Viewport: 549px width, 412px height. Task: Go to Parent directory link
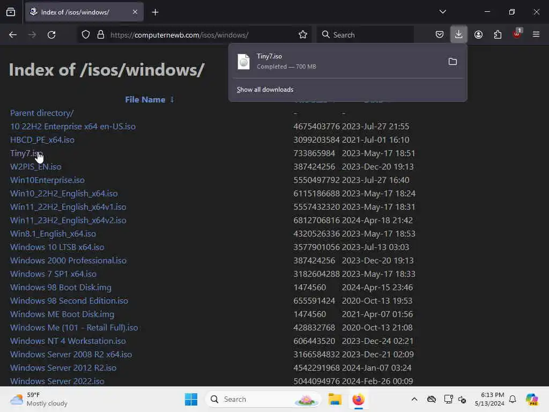click(42, 113)
